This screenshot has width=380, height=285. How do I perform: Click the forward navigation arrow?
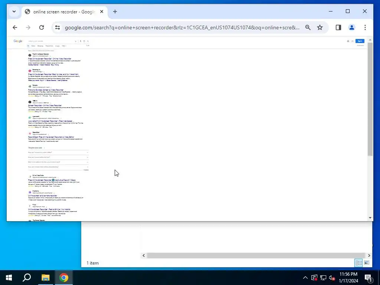coord(28,27)
